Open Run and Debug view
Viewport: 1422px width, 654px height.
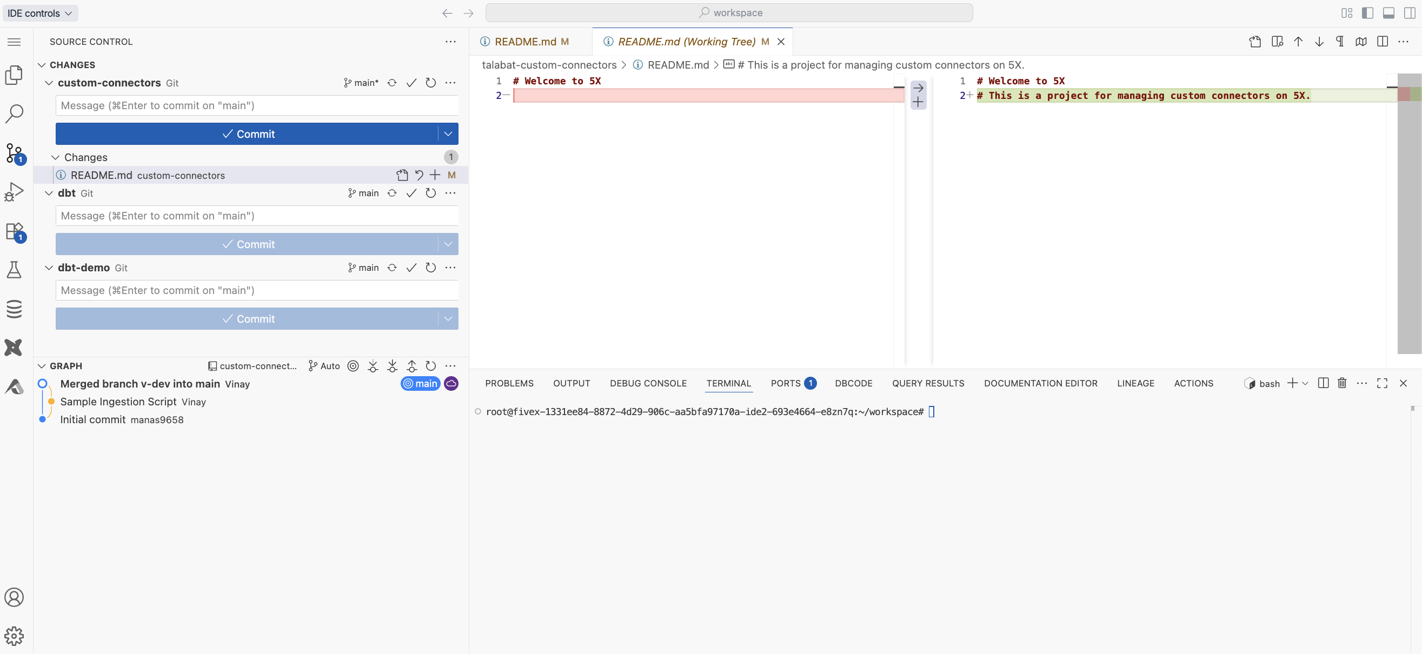pyautogui.click(x=14, y=191)
